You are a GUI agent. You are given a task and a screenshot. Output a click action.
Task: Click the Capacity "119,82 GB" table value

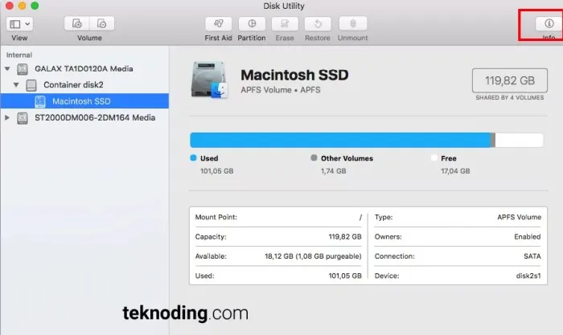(345, 237)
